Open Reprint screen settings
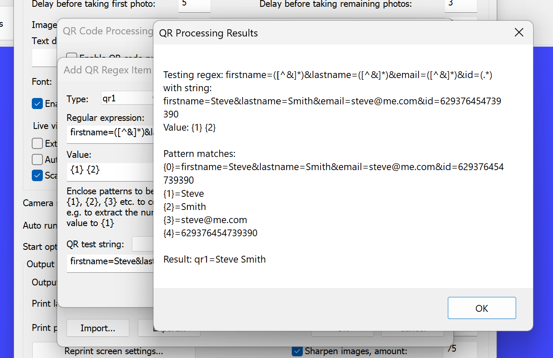 (x=114, y=351)
